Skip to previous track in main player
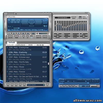 click(23, 33)
